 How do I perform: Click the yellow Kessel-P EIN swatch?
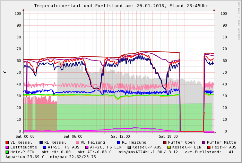click(x=170, y=147)
